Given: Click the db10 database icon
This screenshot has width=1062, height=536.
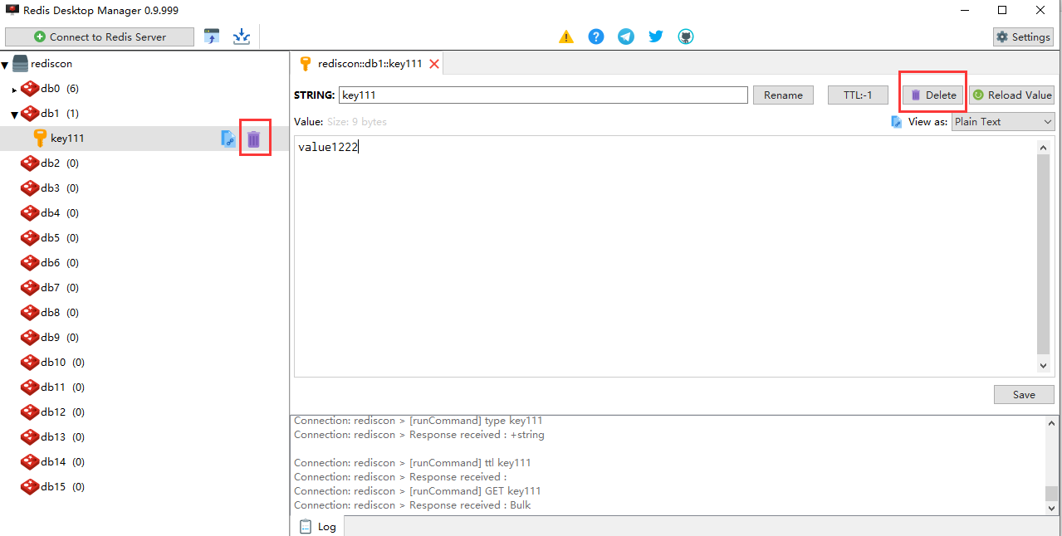Looking at the screenshot, I should click(30, 363).
